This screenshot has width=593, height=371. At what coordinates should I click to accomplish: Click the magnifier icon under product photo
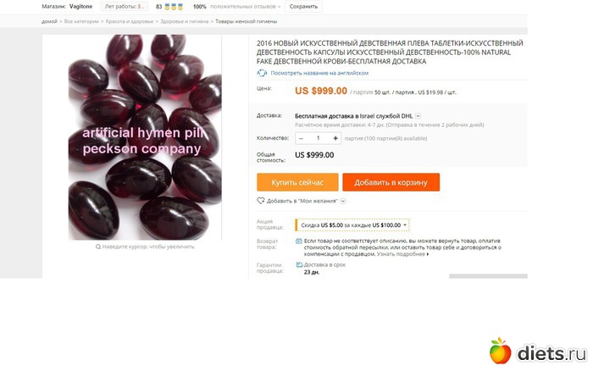pos(98,246)
